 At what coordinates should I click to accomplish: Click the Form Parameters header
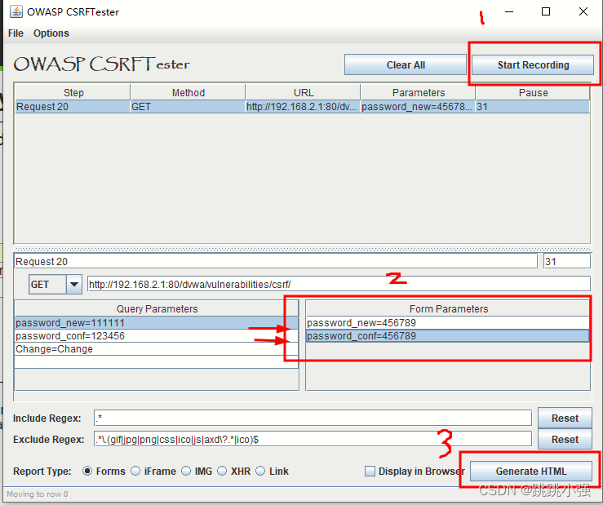[448, 309]
